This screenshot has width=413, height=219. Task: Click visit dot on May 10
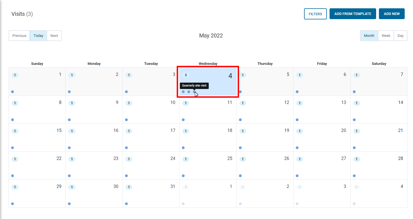[x=126, y=120]
